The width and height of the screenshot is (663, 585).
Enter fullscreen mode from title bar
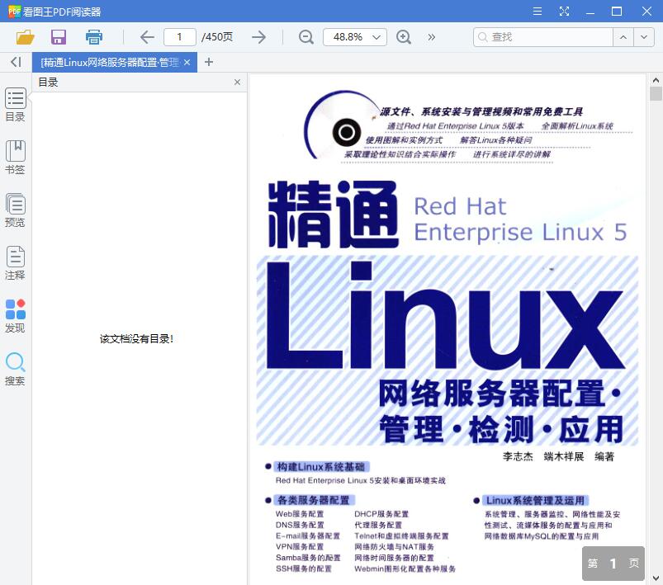point(564,12)
